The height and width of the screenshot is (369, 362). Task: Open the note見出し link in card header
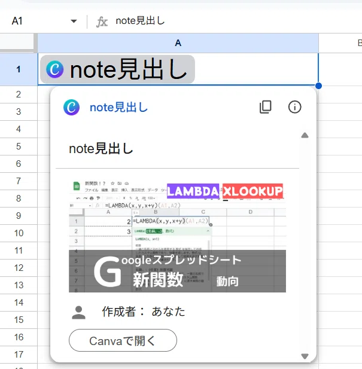[118, 108]
